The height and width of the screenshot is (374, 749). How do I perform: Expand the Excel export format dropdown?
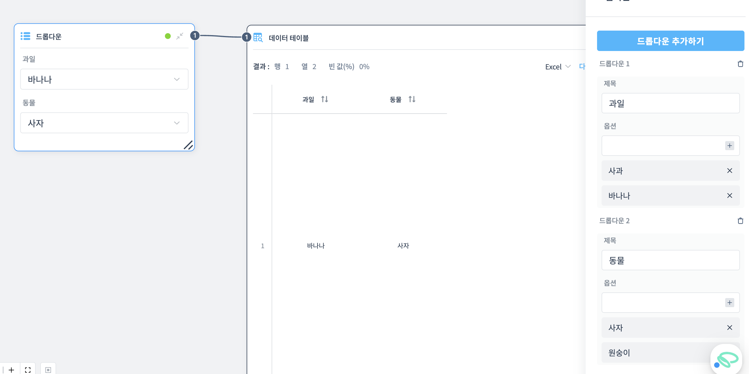pyautogui.click(x=558, y=67)
